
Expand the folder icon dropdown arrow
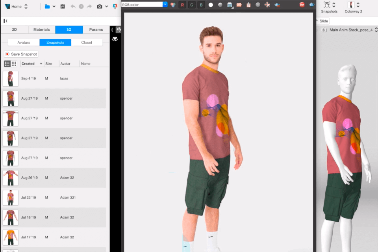tap(54, 7)
